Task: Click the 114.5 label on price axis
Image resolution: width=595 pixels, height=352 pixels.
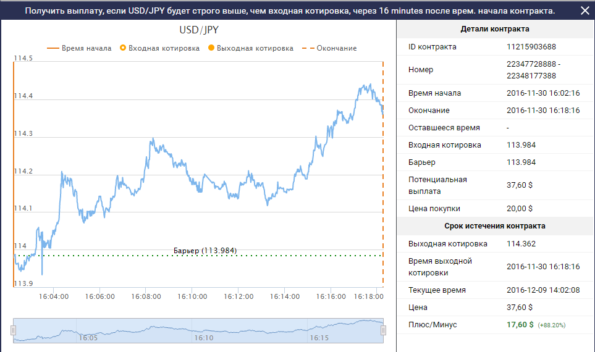Action: click(23, 58)
